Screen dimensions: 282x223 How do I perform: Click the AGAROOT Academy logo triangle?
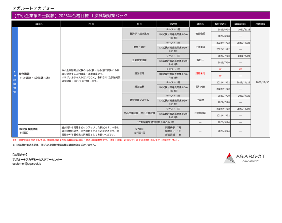pos(229,158)
